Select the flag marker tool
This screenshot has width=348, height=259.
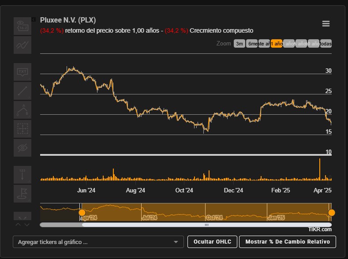coord(22,193)
